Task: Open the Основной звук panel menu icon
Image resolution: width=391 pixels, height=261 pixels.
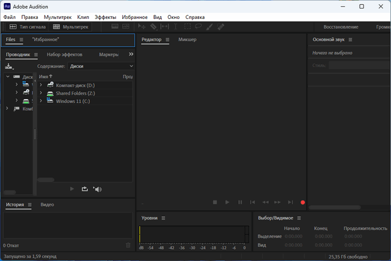Action: pos(351,40)
